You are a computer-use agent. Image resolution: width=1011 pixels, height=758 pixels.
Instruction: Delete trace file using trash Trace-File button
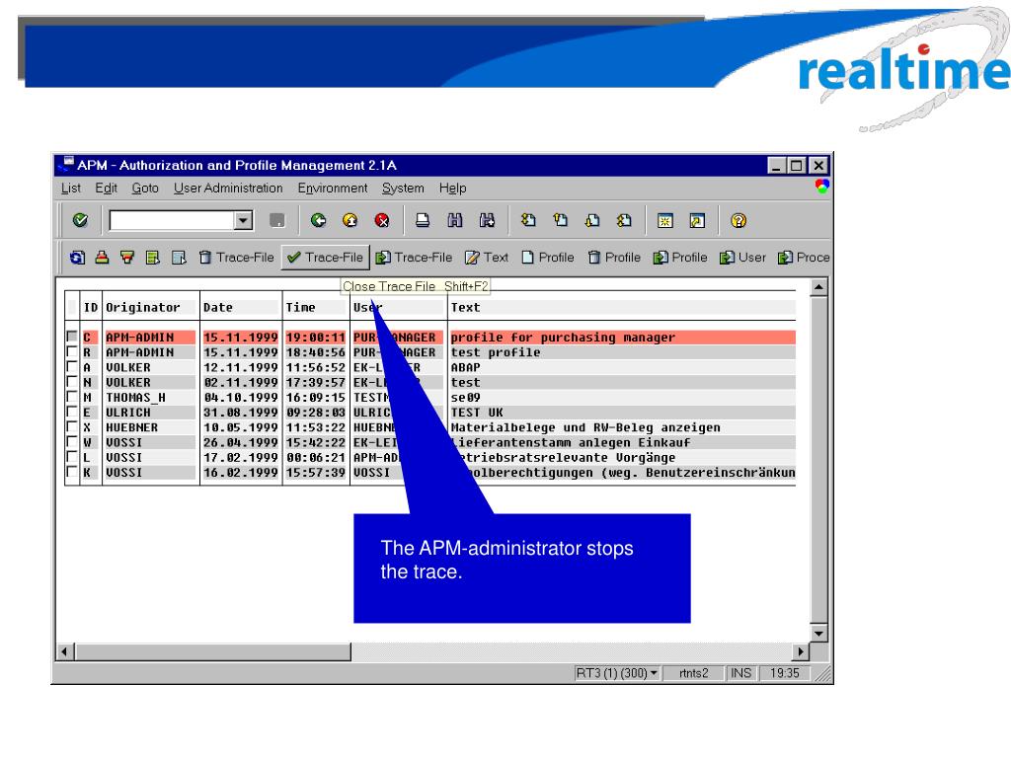coord(236,258)
